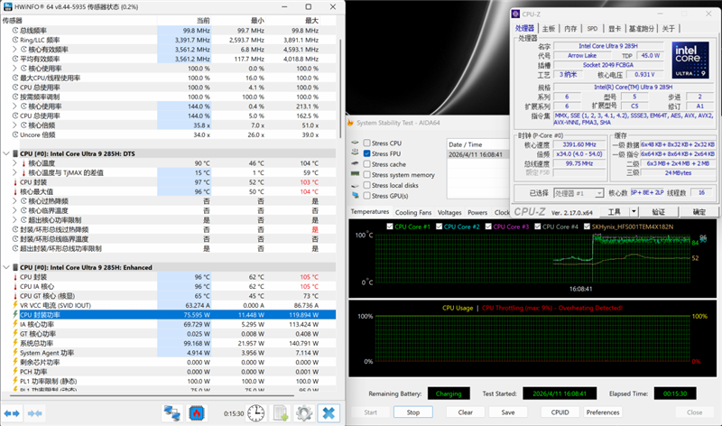This screenshot has height=426, width=722.
Task: Open the 基准跑分 tab in CPU-Z
Action: coord(642,29)
